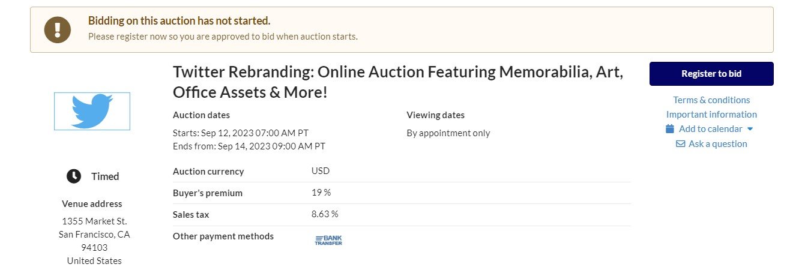Click the 19 % buyer's premium value
The height and width of the screenshot is (276, 790).
[321, 193]
